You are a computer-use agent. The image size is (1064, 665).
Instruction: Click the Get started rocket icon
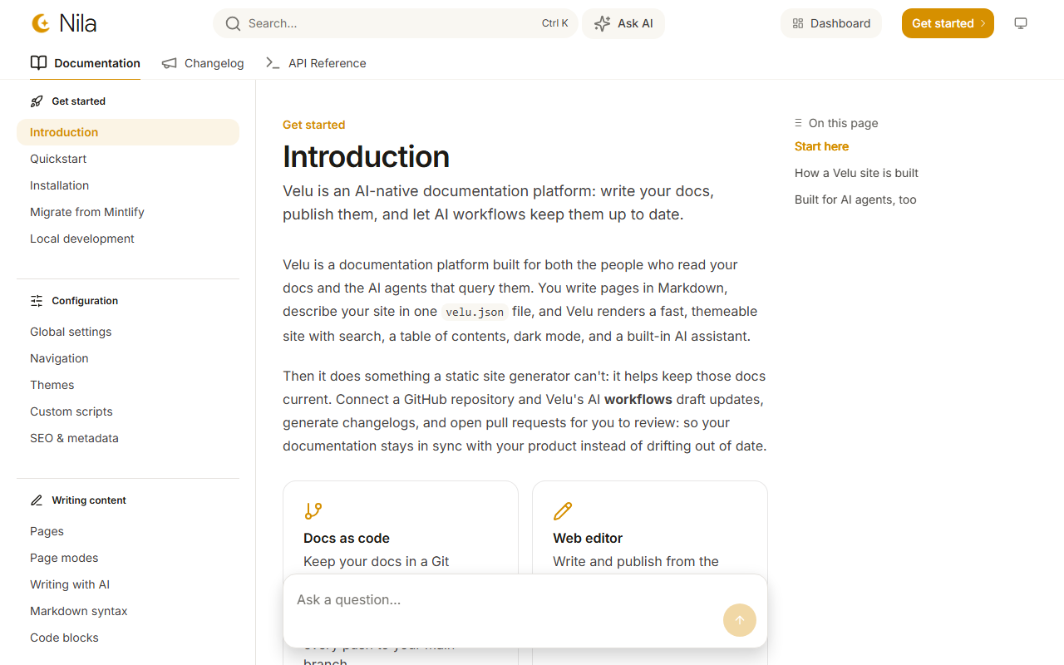pos(37,101)
